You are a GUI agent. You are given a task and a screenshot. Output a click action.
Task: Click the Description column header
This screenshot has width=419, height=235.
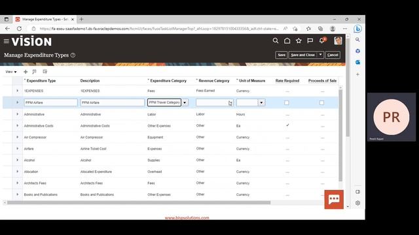tap(90, 81)
